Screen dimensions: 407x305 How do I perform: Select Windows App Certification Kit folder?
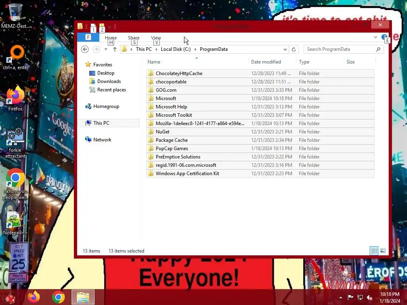tap(260, 174)
